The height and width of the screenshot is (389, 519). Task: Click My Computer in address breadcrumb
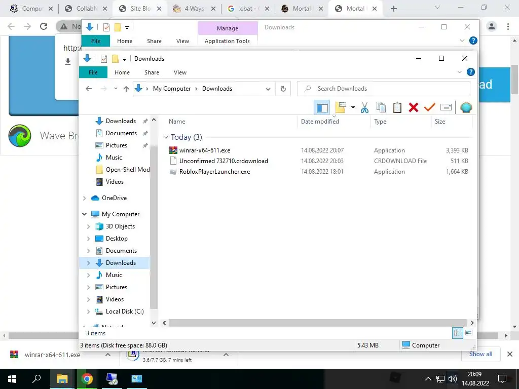coord(172,89)
